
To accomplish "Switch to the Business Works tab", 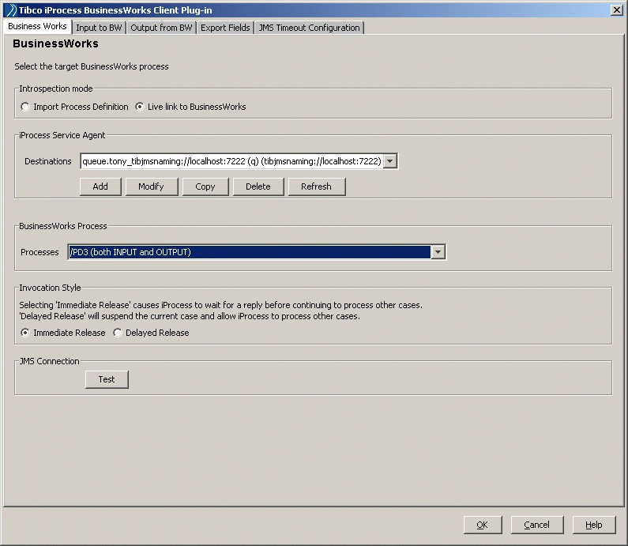I will click(x=37, y=26).
